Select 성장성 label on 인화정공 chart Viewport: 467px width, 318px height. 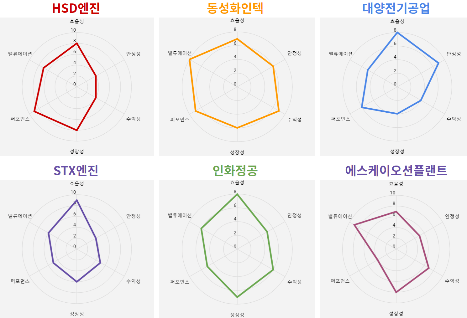(237, 315)
